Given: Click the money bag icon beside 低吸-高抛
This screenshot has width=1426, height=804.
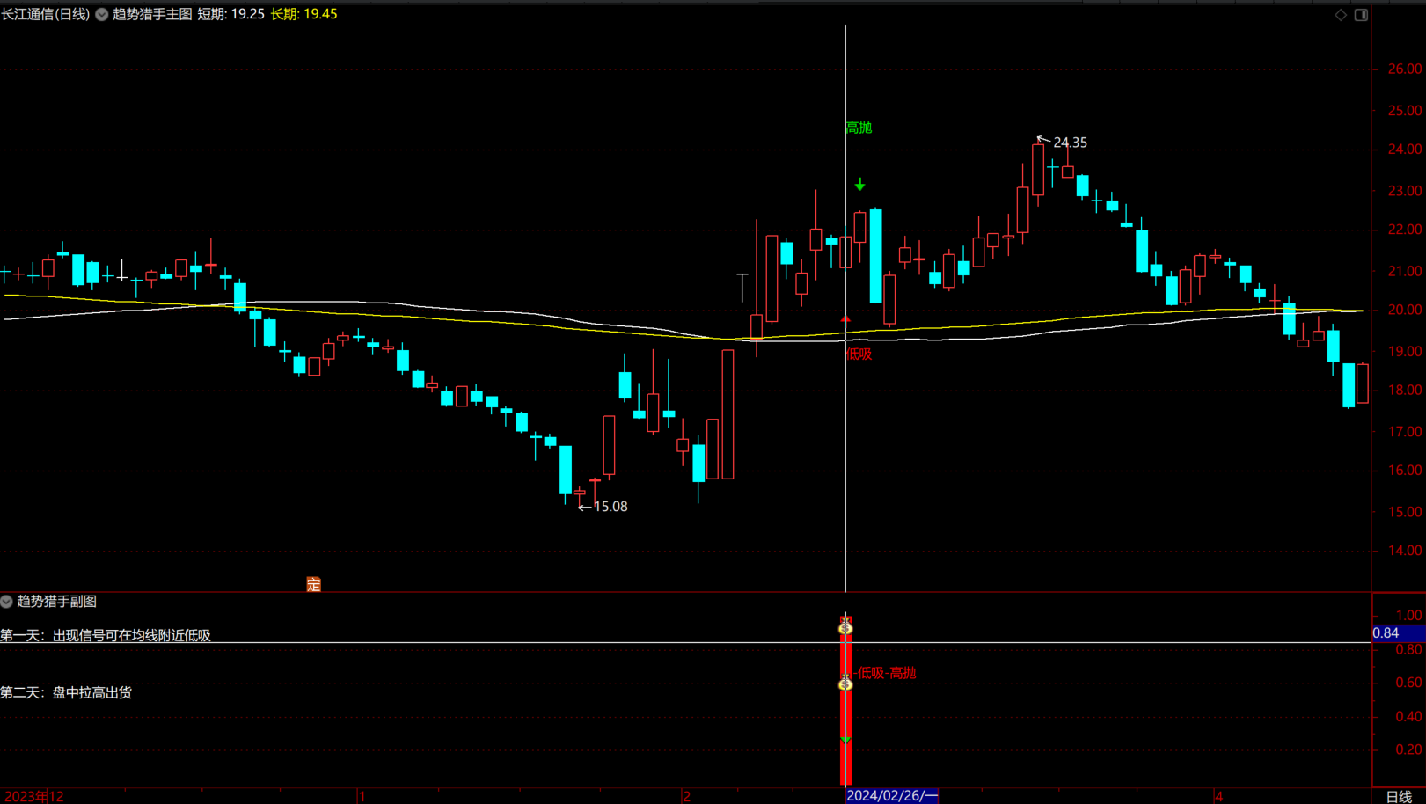Looking at the screenshot, I should click(x=845, y=683).
